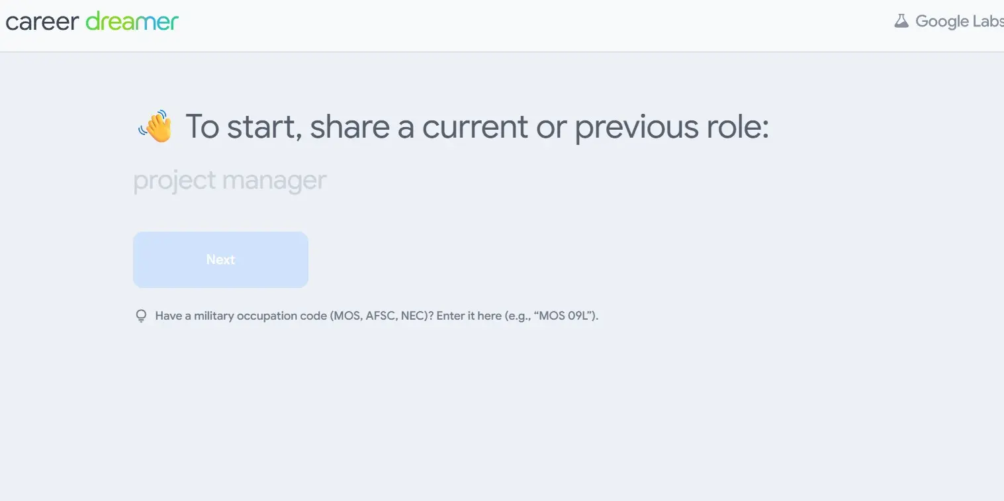Click the 'To start, share a current' heading
The width and height of the screenshot is (1004, 501).
[477, 126]
